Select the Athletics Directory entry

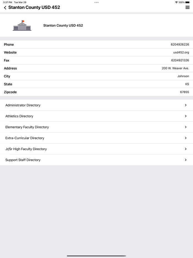tap(19, 116)
